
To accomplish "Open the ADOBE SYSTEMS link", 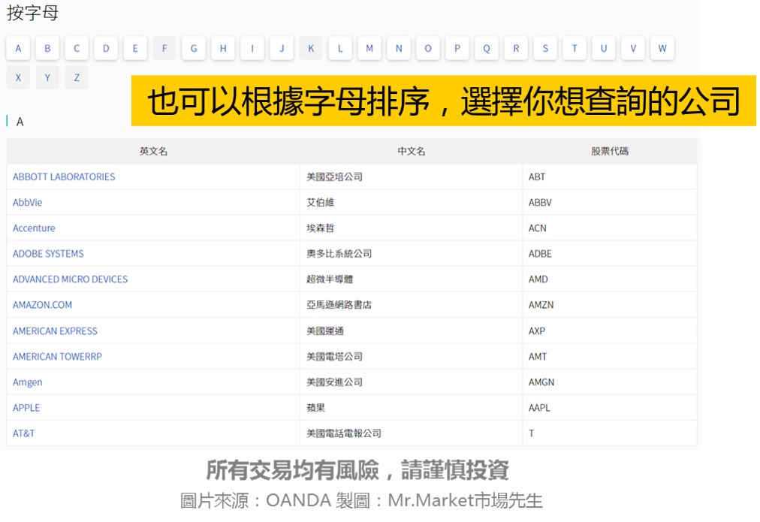I will (48, 254).
